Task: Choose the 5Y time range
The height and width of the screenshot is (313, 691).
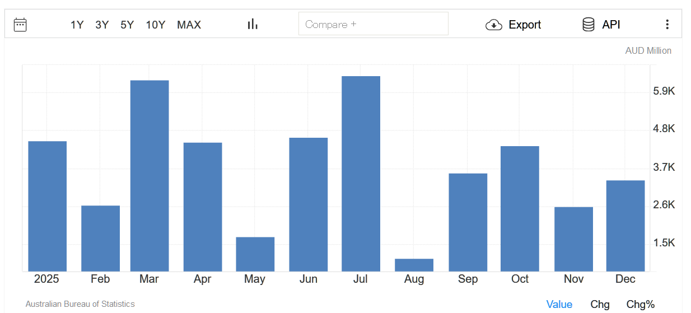Action: coord(127,25)
